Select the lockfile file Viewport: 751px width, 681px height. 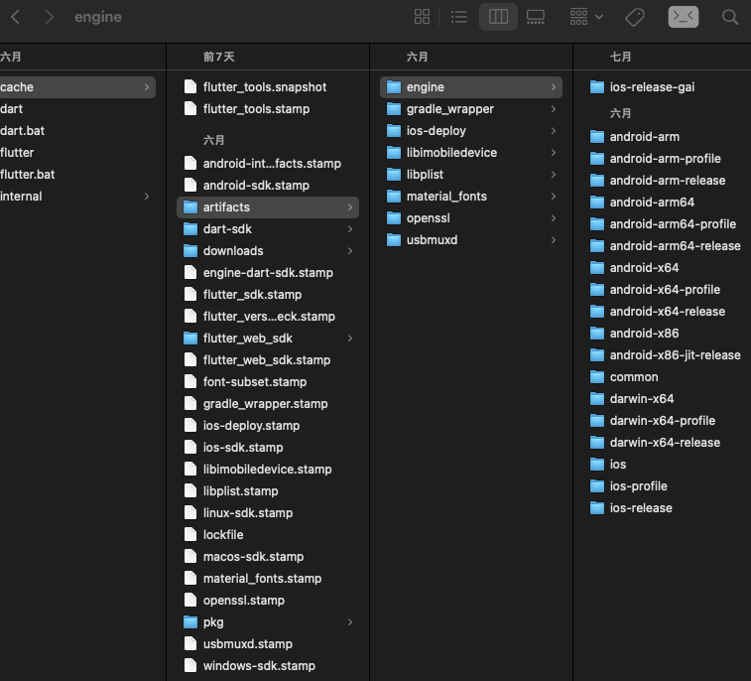268,534
